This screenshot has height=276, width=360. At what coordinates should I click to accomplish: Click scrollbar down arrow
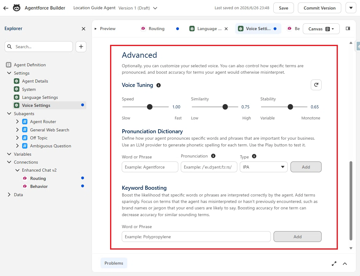coord(351,248)
